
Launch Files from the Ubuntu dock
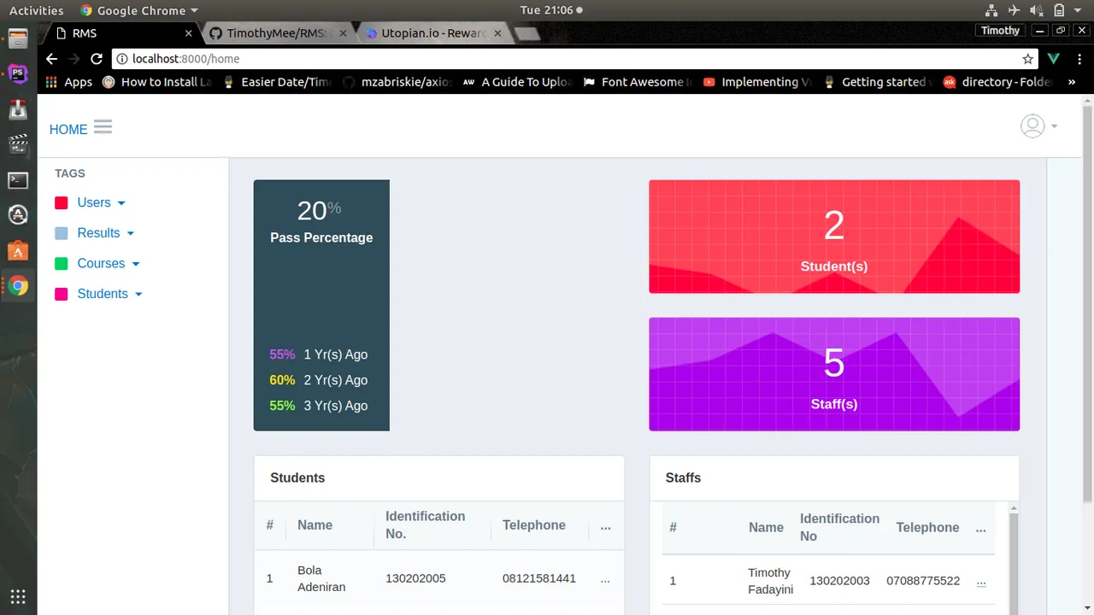tap(18, 38)
